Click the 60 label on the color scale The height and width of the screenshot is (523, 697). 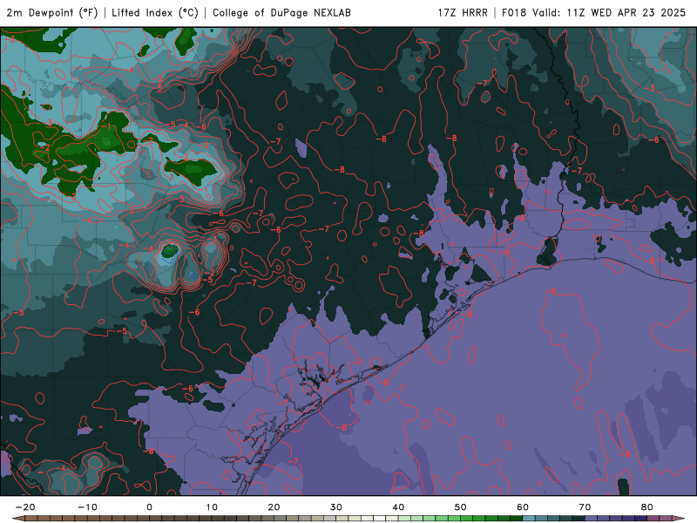click(x=523, y=507)
